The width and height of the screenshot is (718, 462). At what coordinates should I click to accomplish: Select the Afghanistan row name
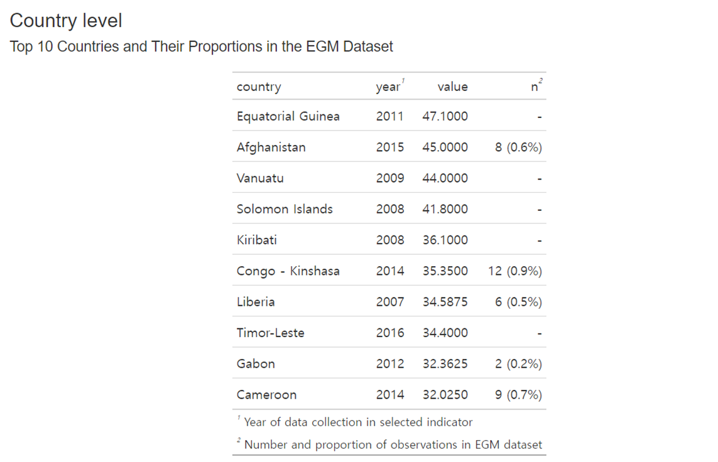[271, 148]
